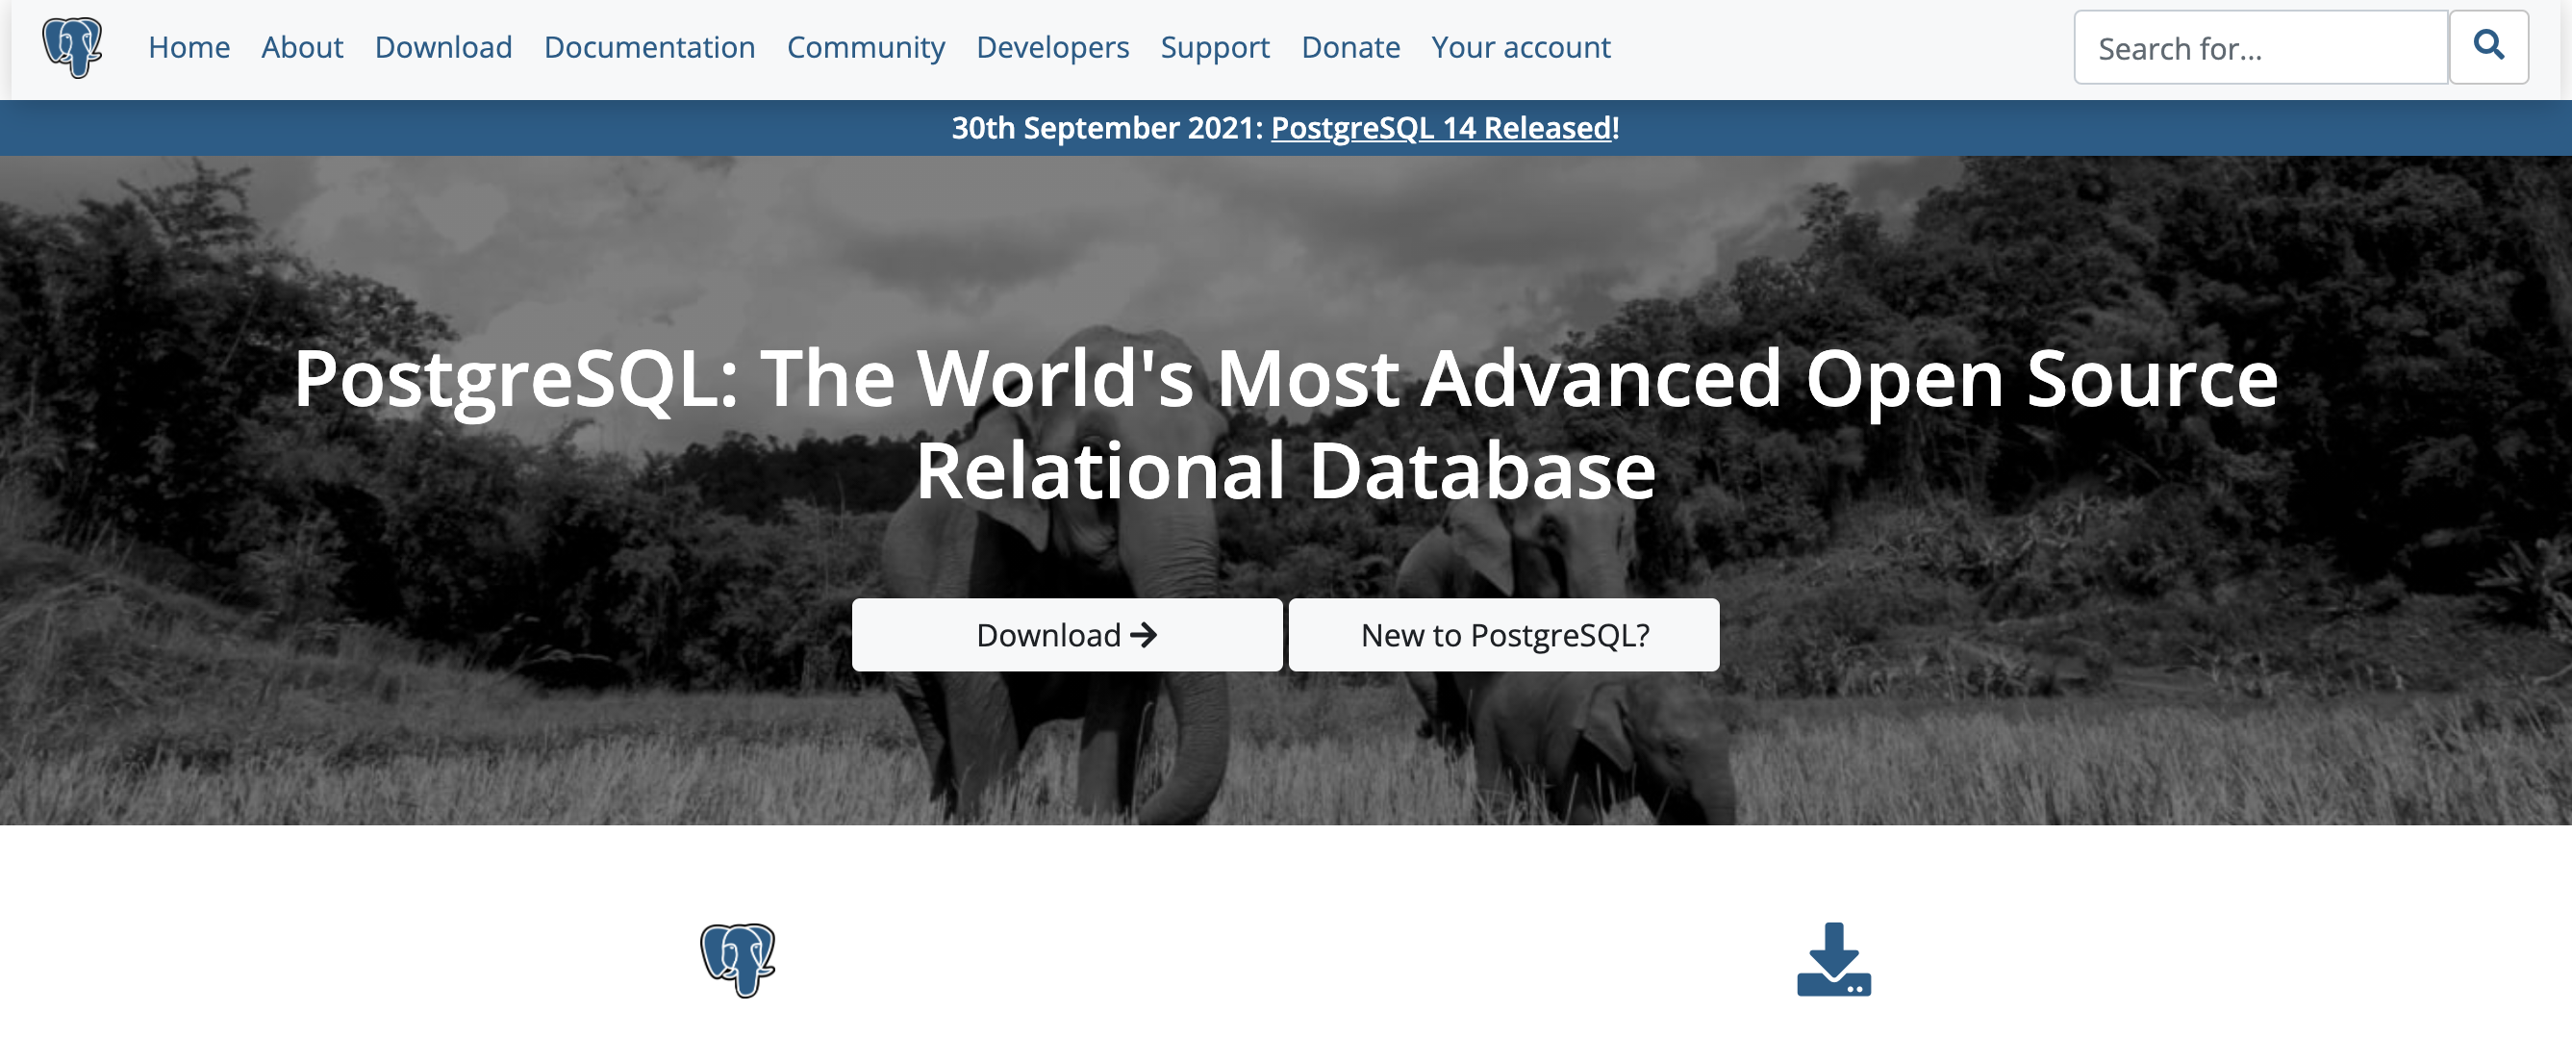Screen dimensions: 2572x1062
Task: Click the arrow on the Download button
Action: point(1144,635)
